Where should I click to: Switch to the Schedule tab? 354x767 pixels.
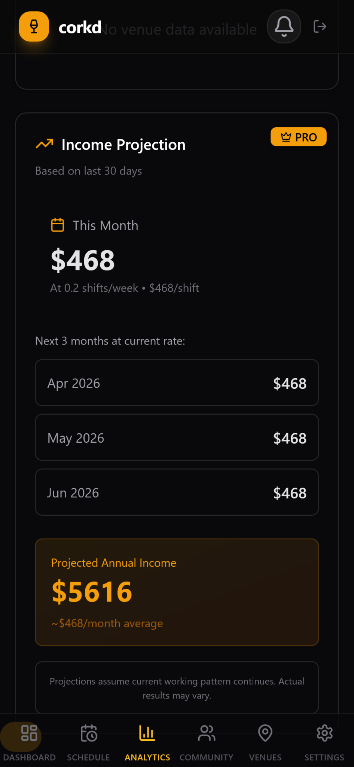88,740
